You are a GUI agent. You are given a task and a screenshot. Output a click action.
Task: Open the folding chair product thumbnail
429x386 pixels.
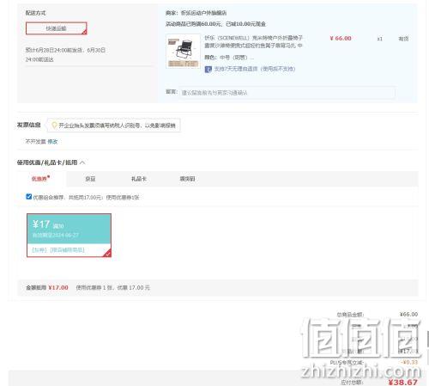coord(184,52)
